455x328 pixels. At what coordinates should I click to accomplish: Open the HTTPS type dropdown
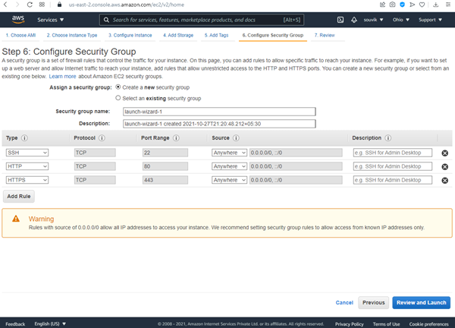click(x=27, y=180)
